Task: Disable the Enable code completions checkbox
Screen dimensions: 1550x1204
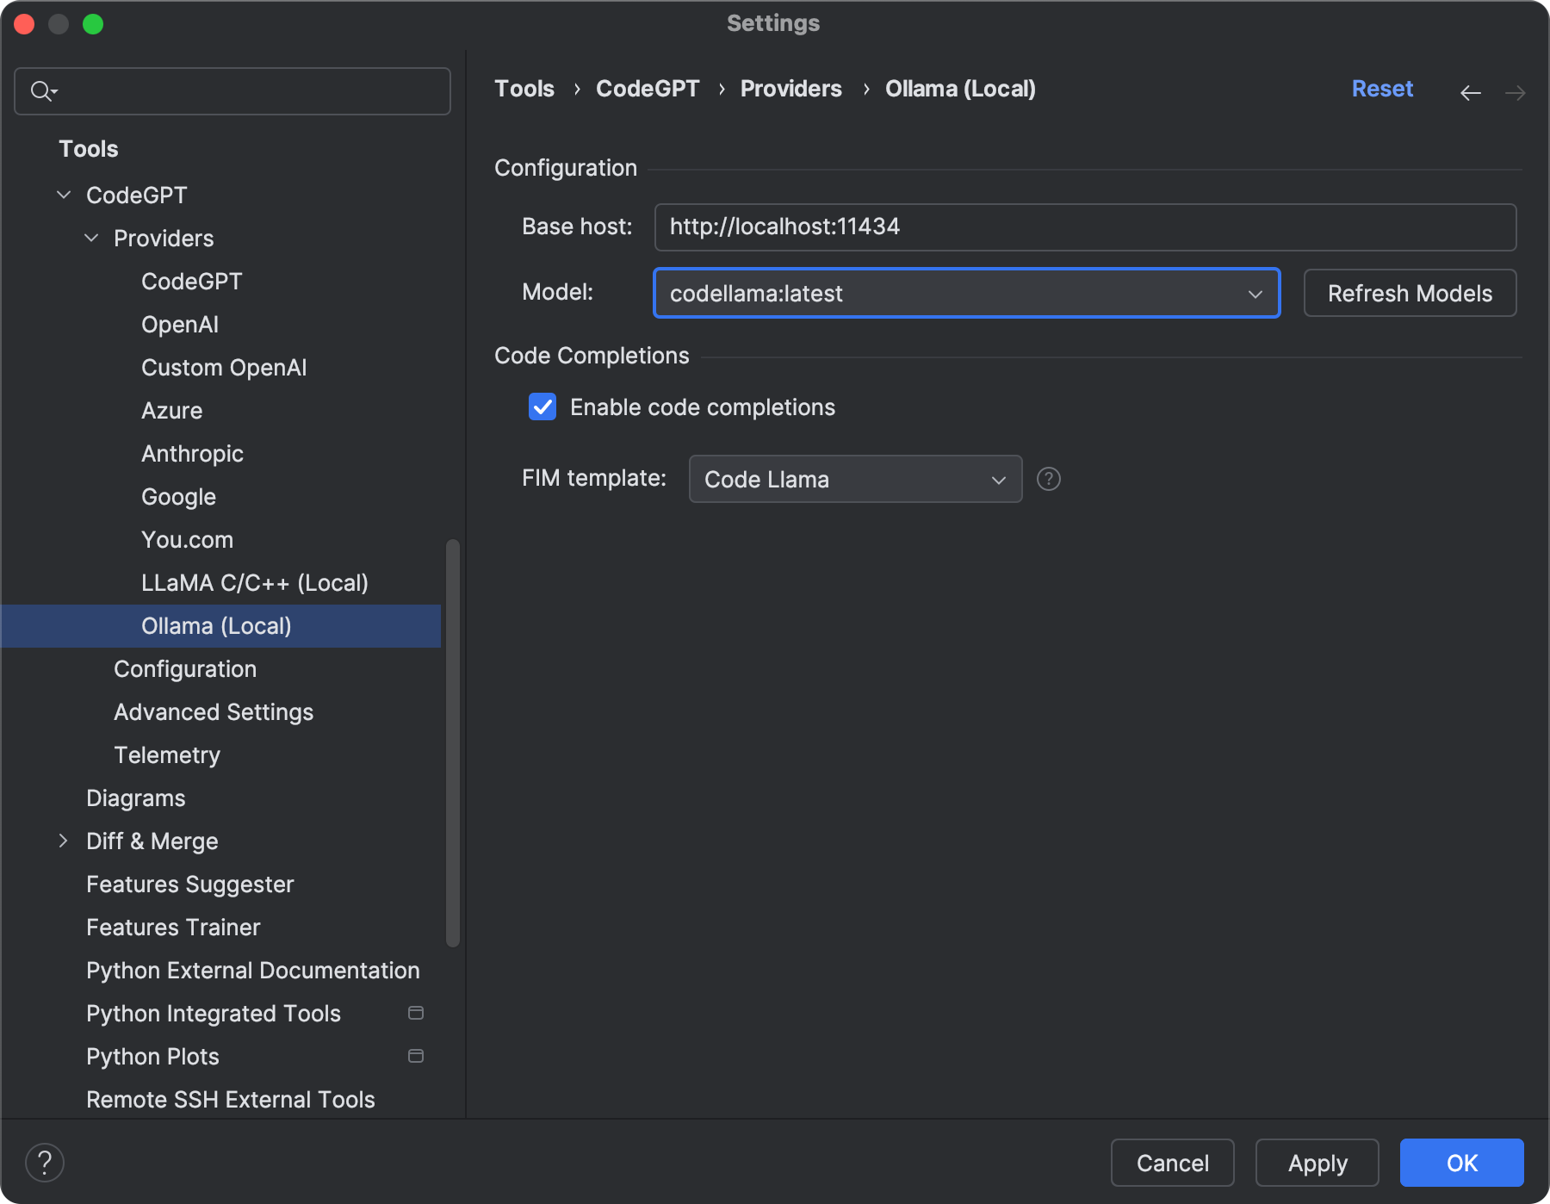Action: click(x=542, y=407)
